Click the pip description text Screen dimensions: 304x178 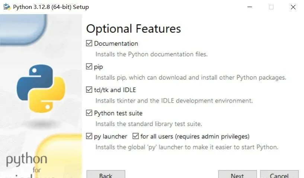pos(191,78)
